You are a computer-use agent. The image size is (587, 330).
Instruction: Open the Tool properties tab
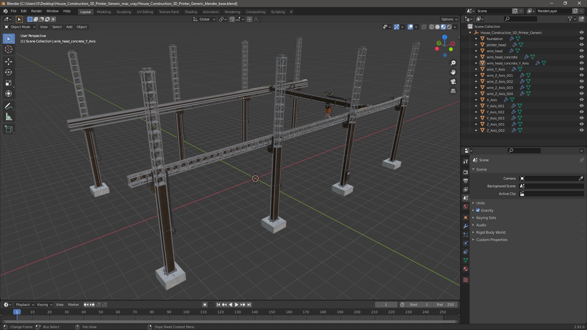coord(466,161)
